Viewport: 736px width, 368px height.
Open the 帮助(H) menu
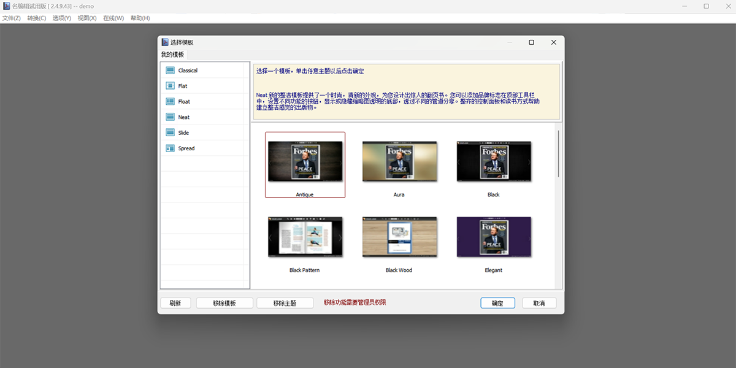140,18
